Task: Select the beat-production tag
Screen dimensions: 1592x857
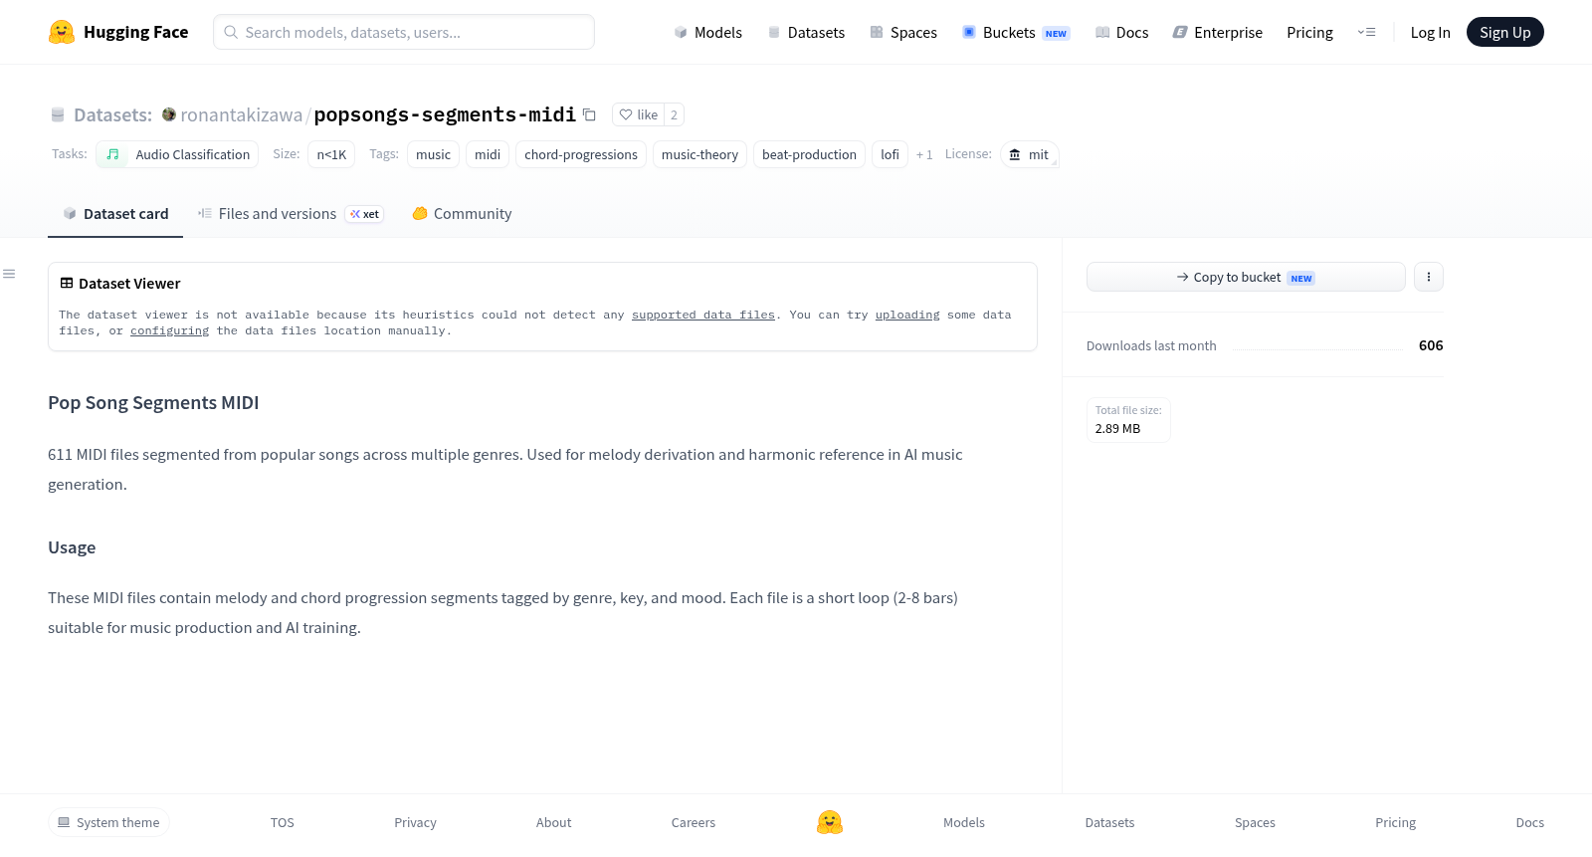Action: pyautogui.click(x=809, y=154)
